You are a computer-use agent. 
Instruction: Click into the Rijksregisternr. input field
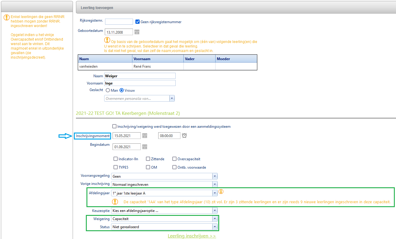(119, 22)
